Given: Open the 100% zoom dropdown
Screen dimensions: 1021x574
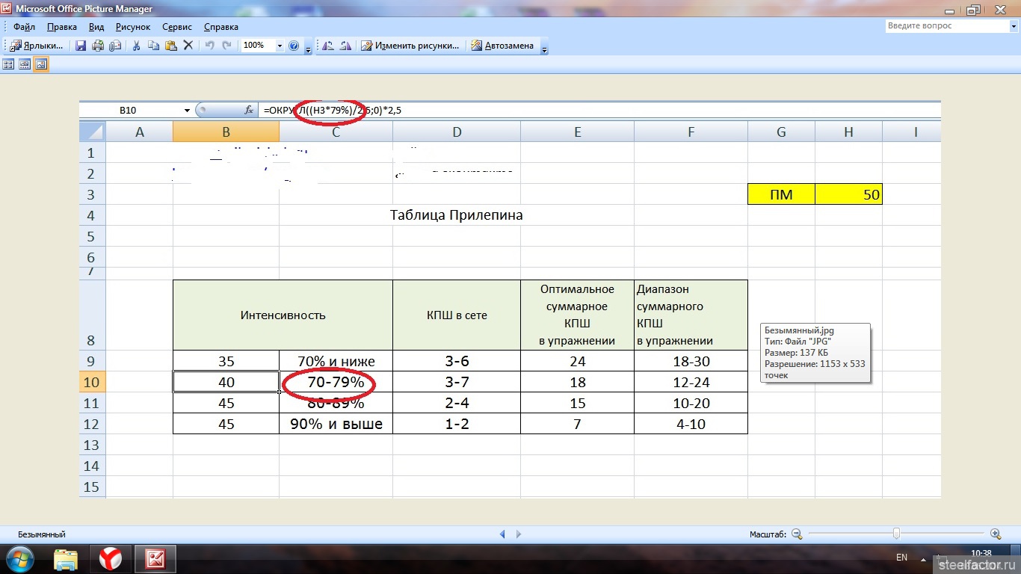Looking at the screenshot, I should click(x=280, y=46).
